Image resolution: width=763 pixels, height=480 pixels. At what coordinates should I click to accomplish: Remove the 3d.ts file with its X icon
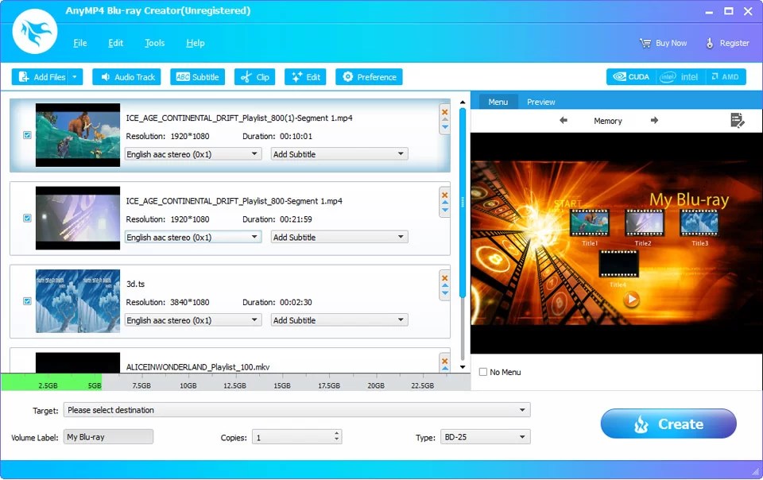(x=444, y=278)
